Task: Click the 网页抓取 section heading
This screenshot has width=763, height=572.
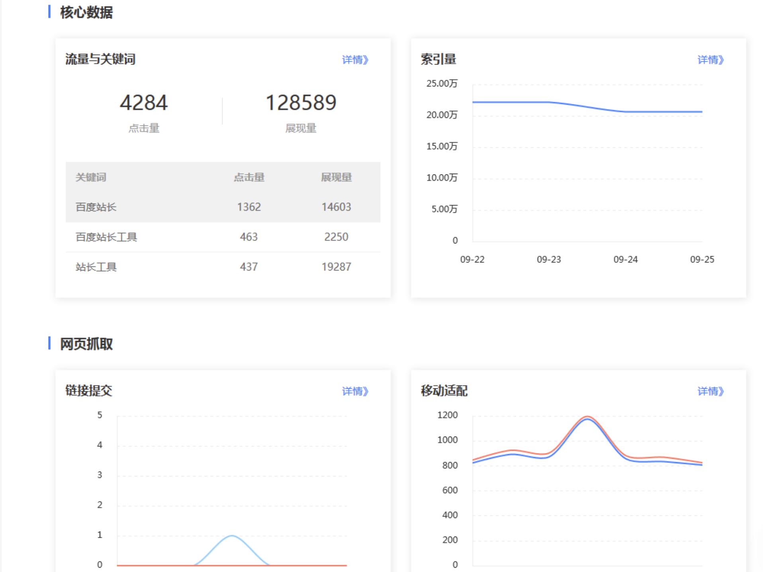Action: point(86,344)
